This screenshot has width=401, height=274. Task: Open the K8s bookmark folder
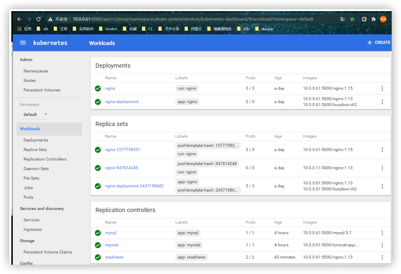[x=244, y=29]
